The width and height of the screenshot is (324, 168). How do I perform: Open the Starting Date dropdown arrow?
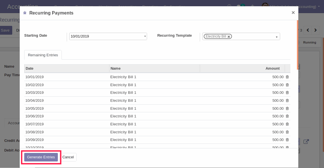(145, 36)
